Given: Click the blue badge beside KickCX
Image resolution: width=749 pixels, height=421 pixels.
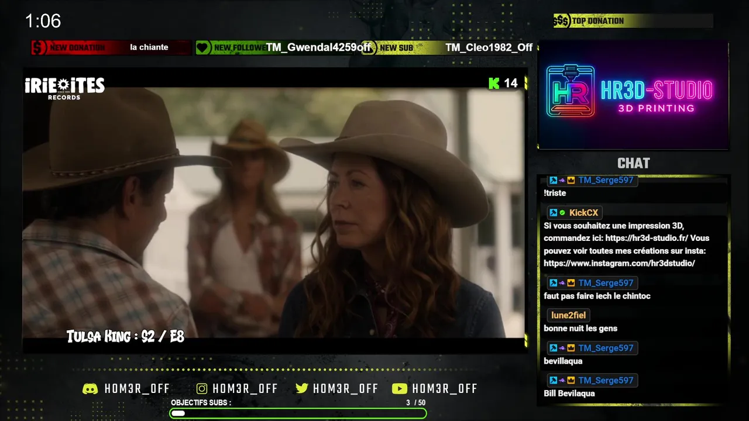Looking at the screenshot, I should (553, 213).
